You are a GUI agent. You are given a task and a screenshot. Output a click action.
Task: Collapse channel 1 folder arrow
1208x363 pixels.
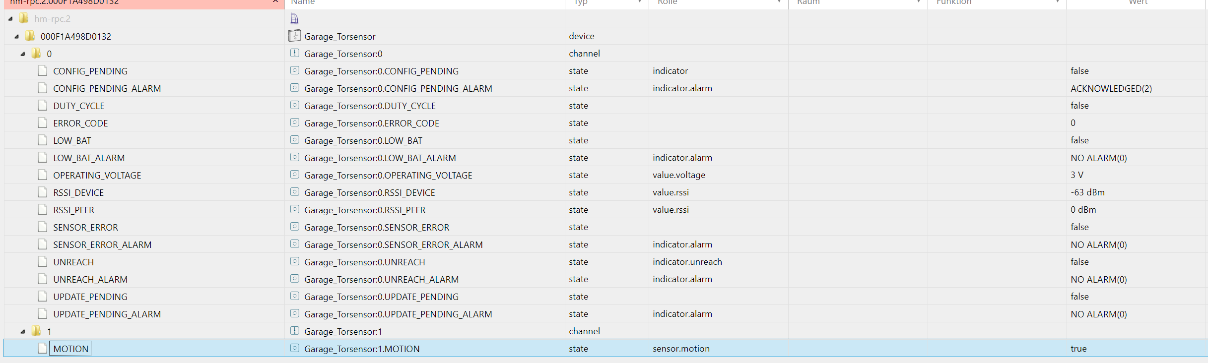[23, 331]
